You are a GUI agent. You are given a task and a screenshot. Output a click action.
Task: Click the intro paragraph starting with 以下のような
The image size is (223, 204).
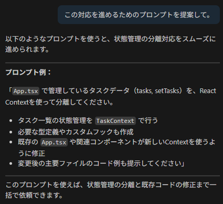(111, 44)
